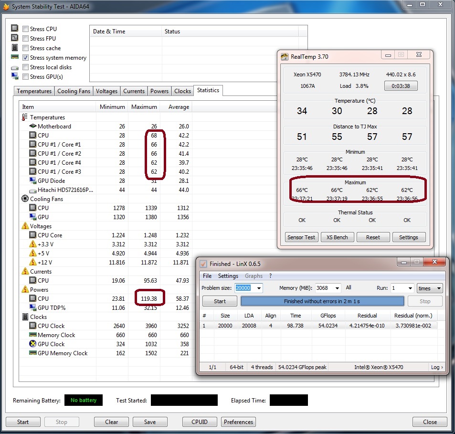Open RealTemp Settings
This screenshot has height=434, width=455.
click(x=409, y=237)
